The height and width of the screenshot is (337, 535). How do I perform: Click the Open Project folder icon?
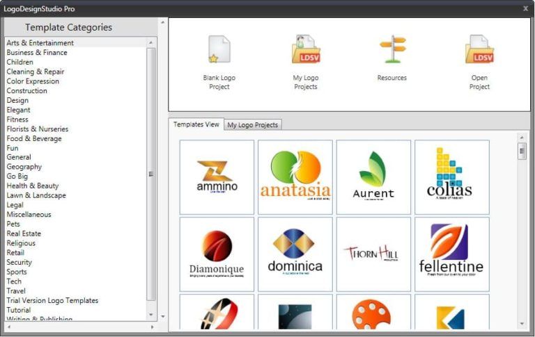point(479,50)
